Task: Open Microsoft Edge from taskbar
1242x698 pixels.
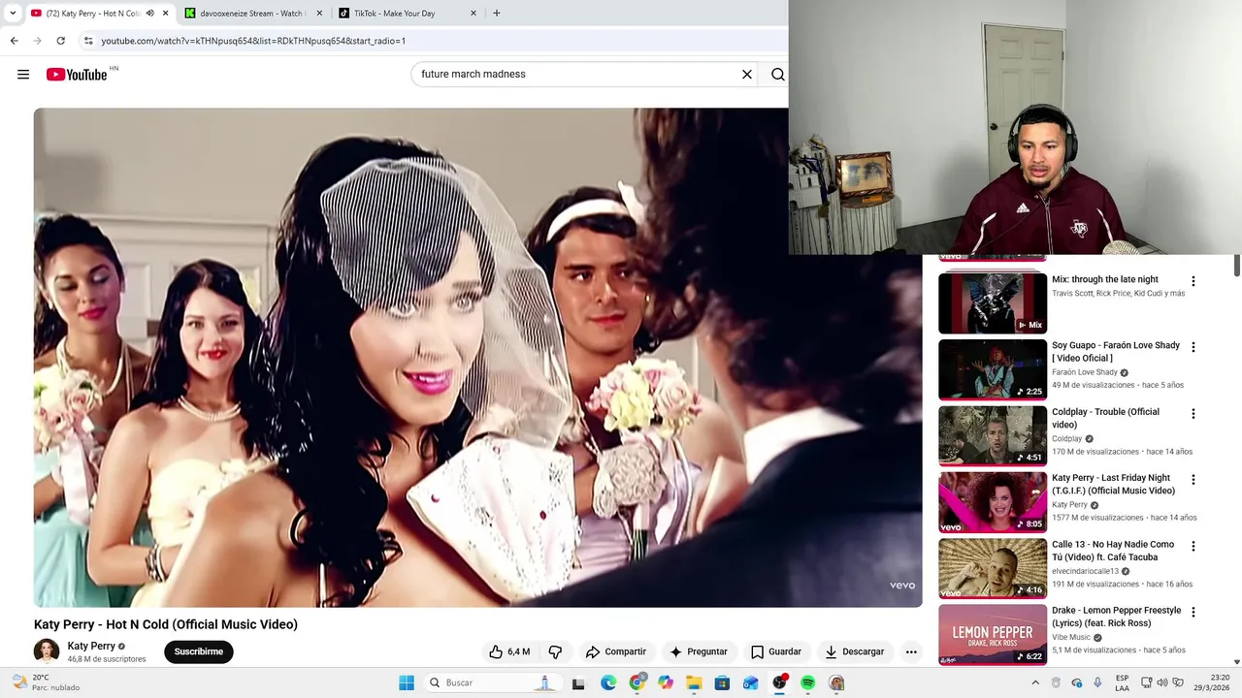Action: [607, 682]
